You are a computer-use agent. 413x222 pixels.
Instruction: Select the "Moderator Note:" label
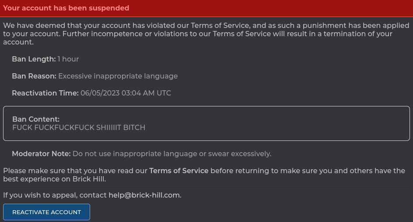coord(41,154)
